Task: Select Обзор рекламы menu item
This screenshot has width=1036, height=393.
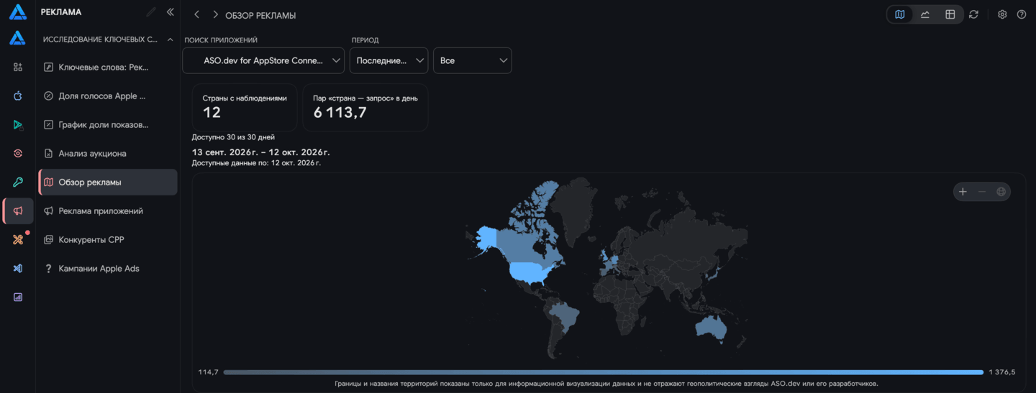Action: click(107, 182)
